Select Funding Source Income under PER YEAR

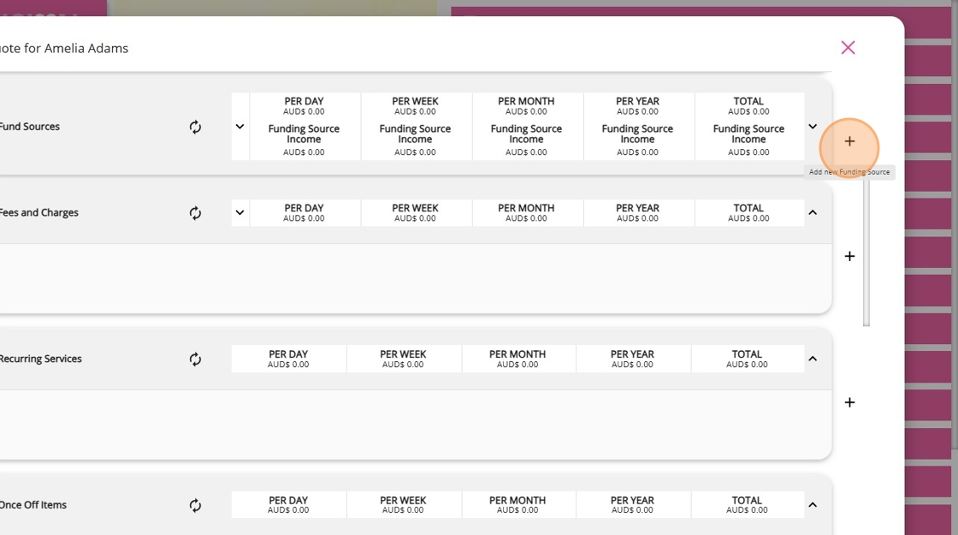pos(637,134)
